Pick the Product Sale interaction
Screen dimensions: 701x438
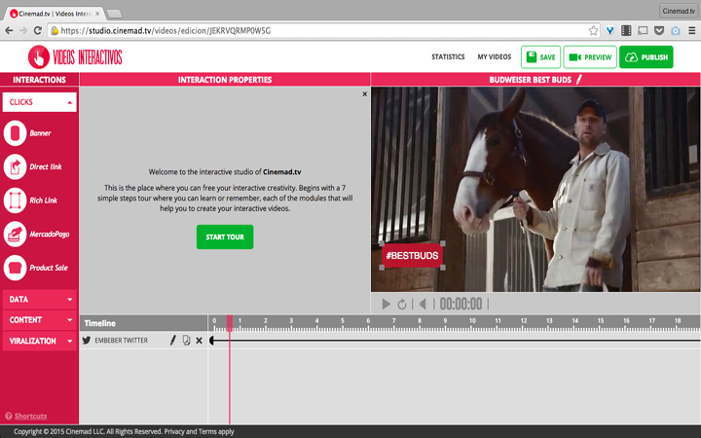[15, 268]
